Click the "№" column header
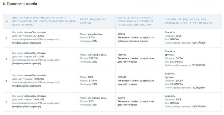The width and height of the screenshot is (224, 115). coord(7,21)
